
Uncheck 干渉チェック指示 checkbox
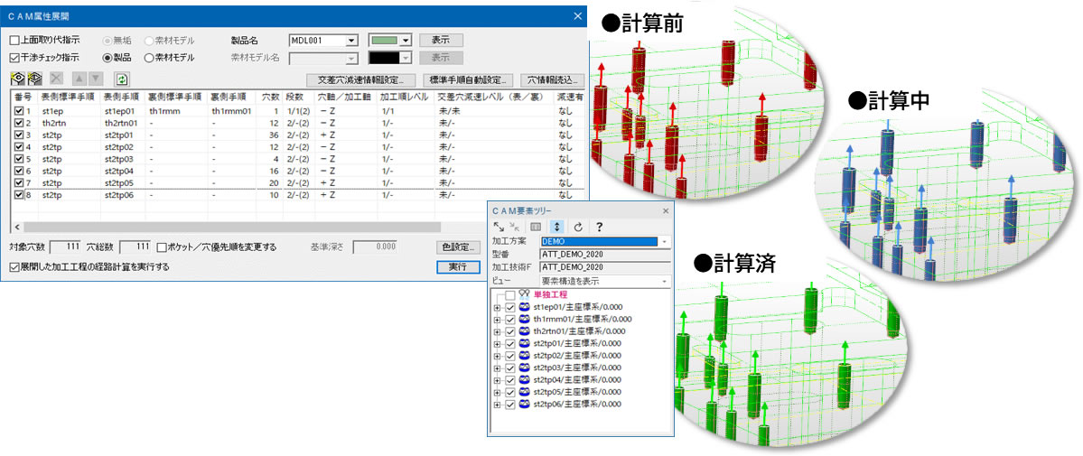(14, 58)
